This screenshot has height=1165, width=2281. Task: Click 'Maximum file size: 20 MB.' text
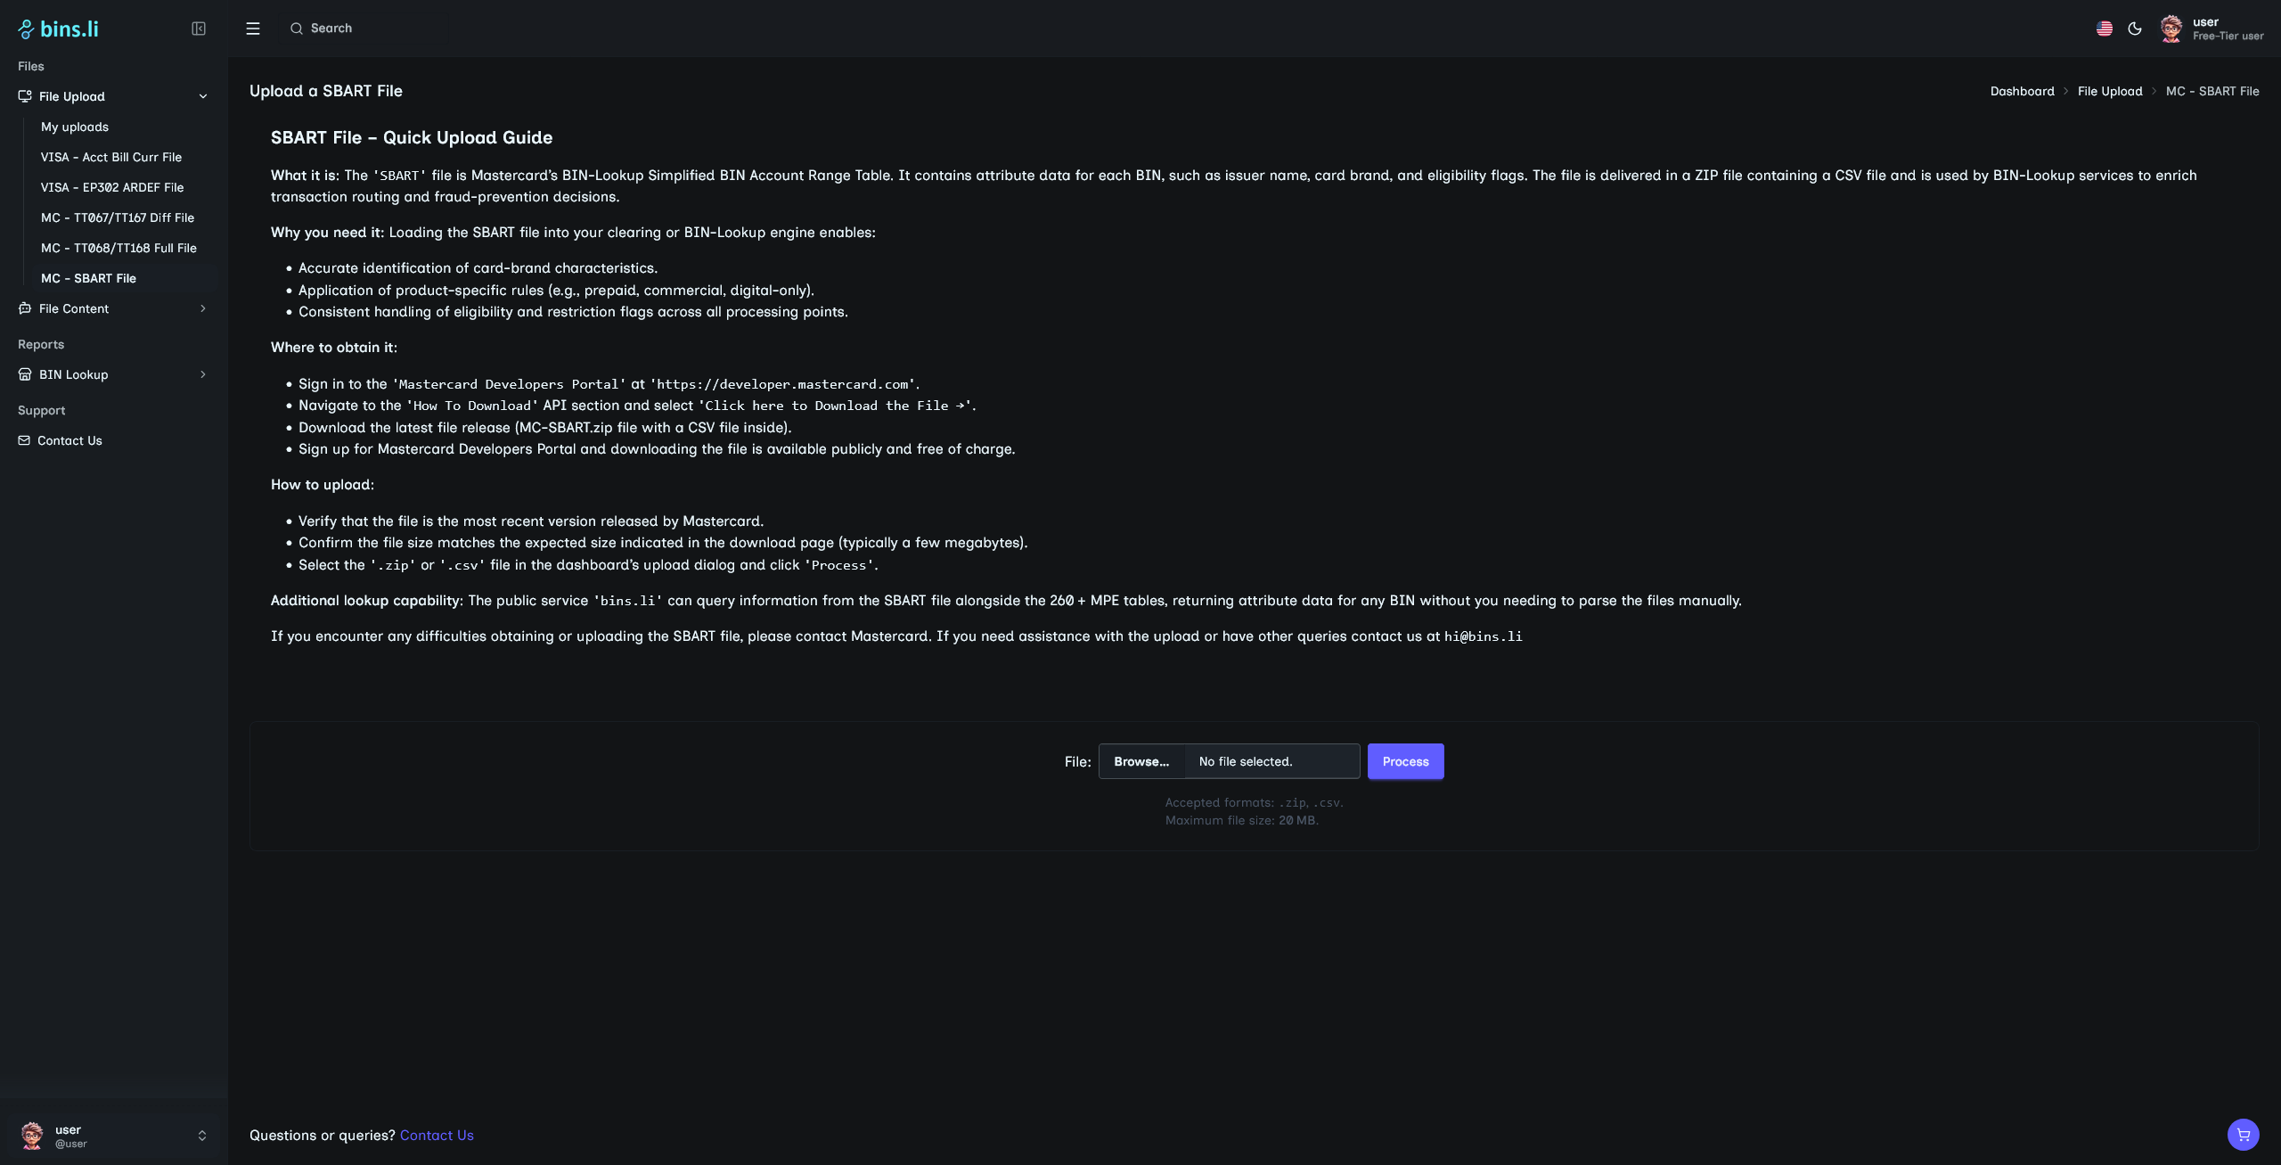pyautogui.click(x=1242, y=820)
